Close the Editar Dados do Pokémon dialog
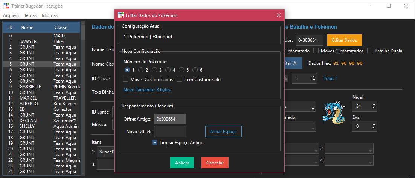 click(278, 15)
